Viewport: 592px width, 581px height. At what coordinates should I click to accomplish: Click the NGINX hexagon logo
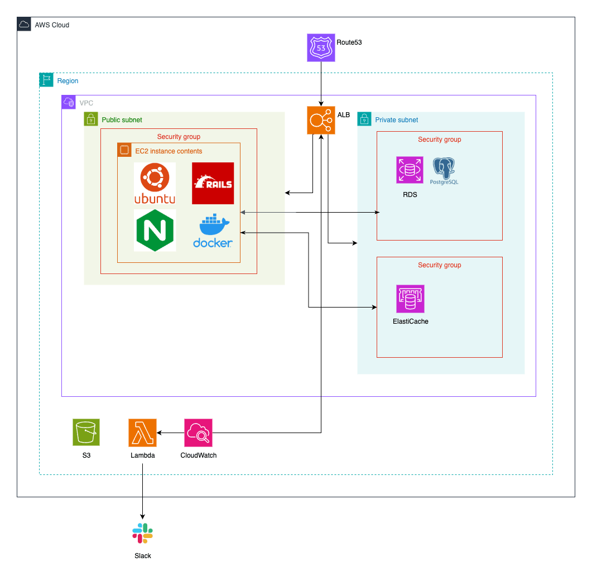point(155,231)
